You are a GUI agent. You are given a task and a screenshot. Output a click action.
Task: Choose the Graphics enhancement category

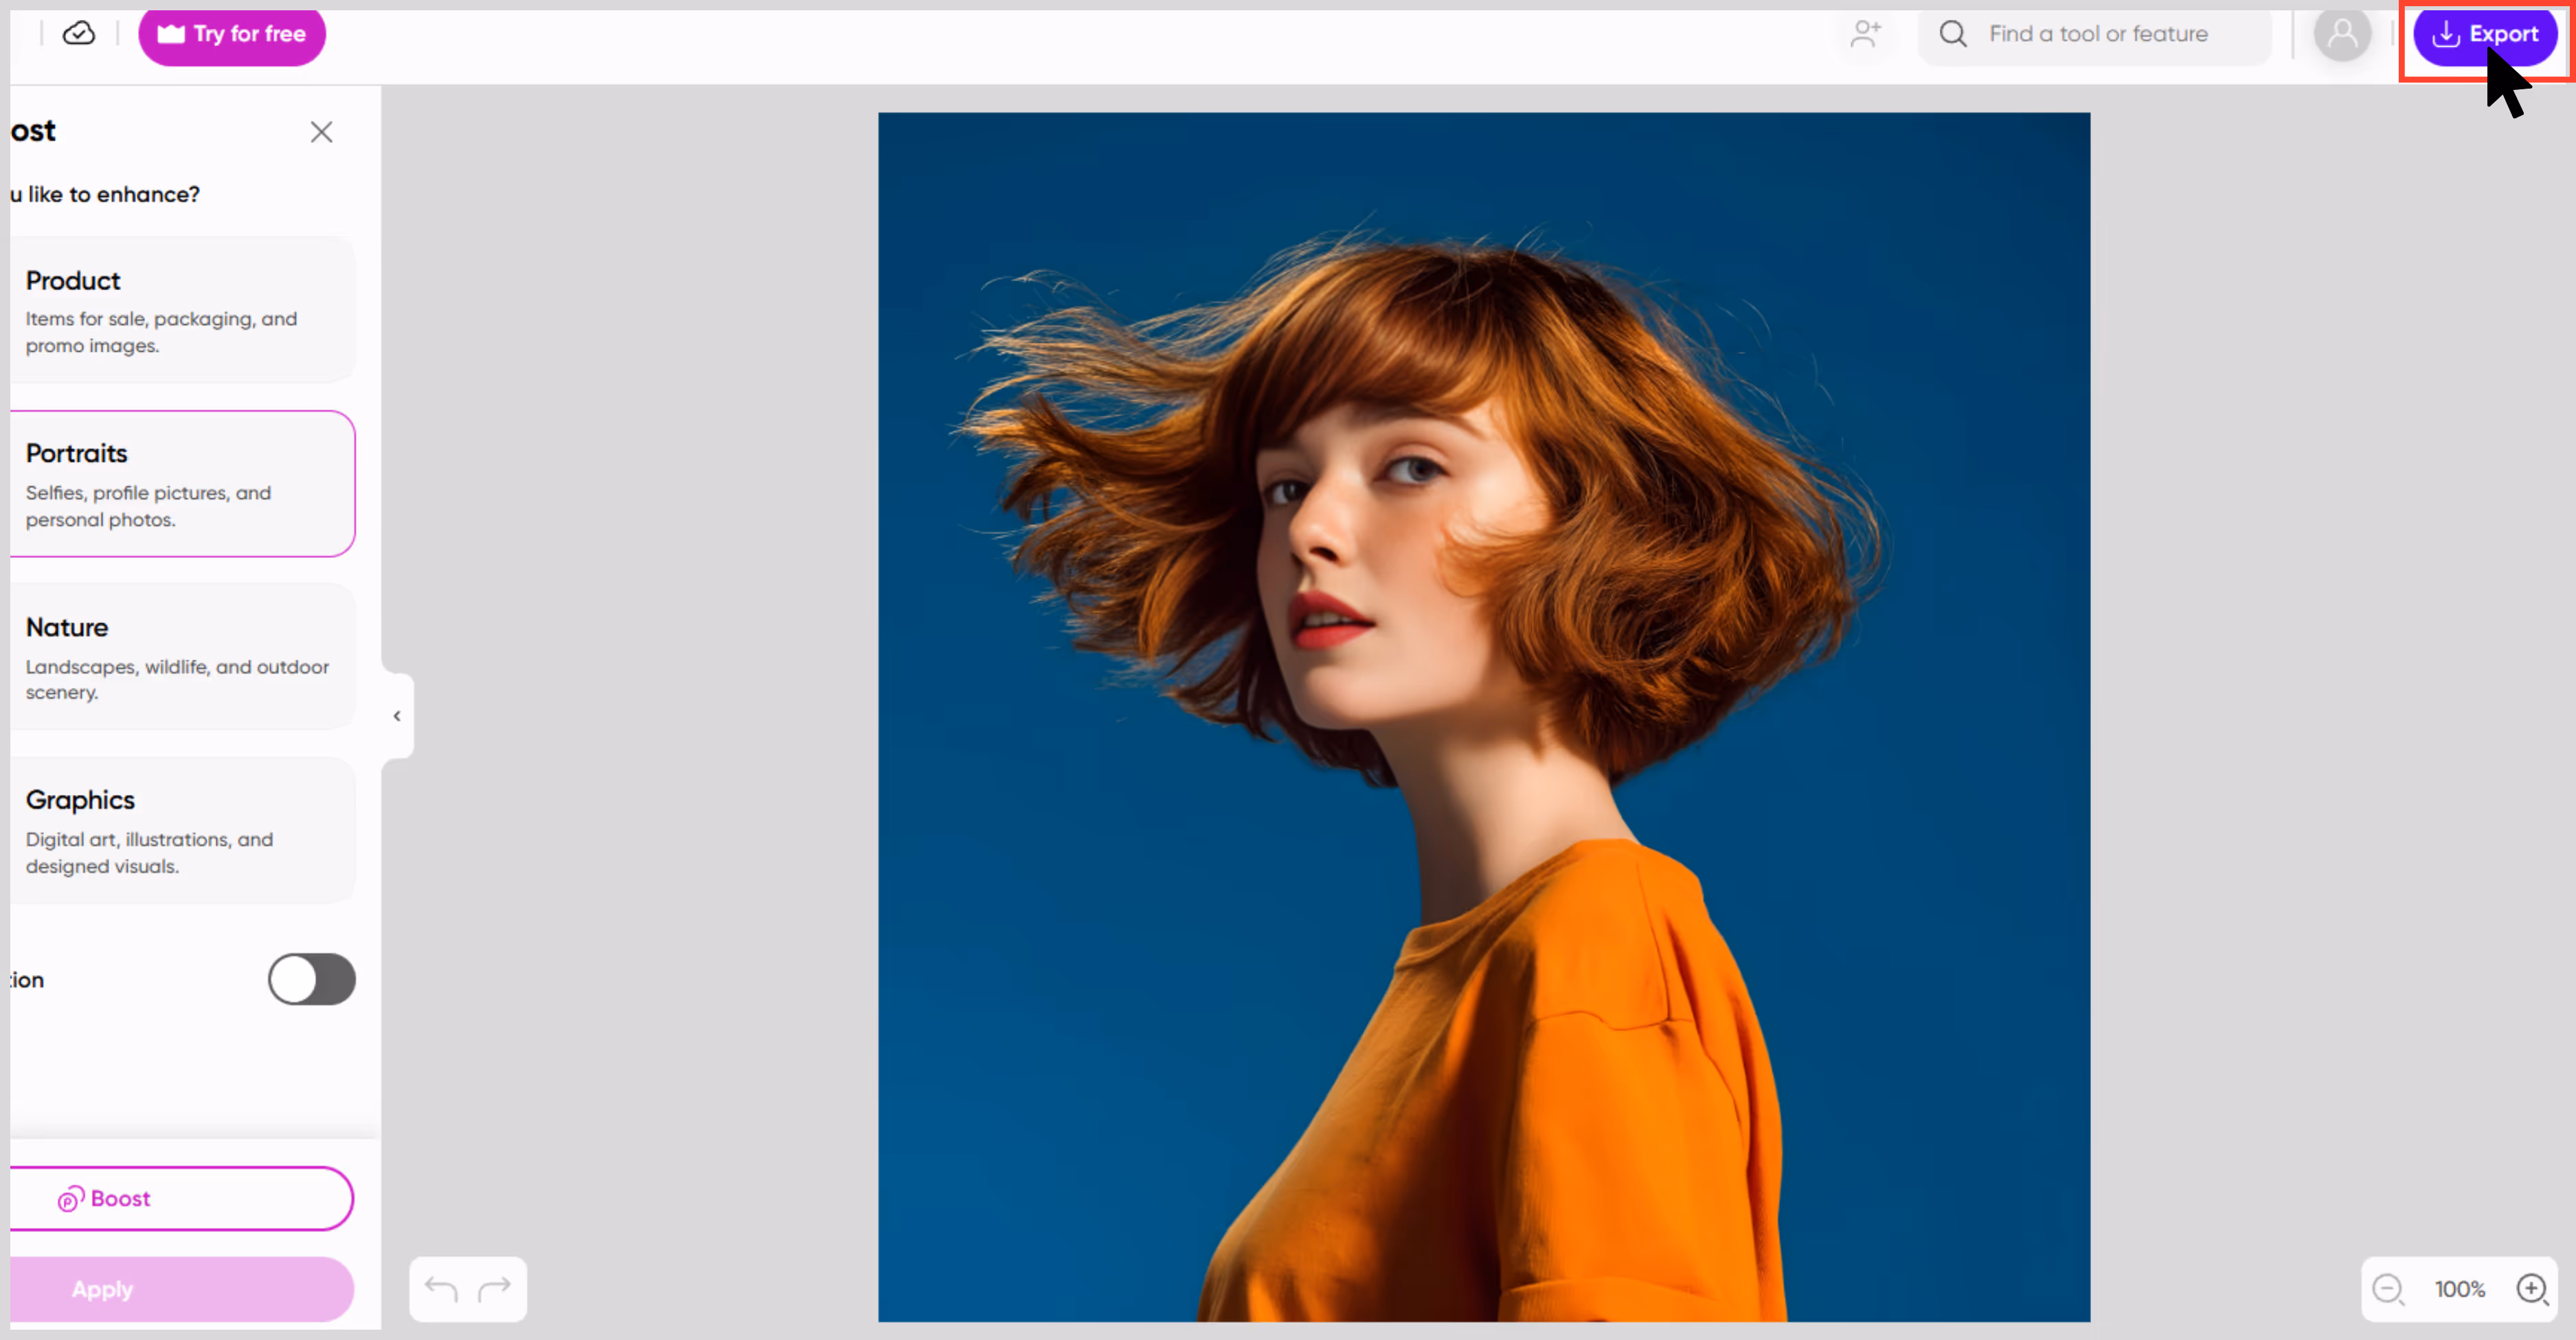coord(183,831)
